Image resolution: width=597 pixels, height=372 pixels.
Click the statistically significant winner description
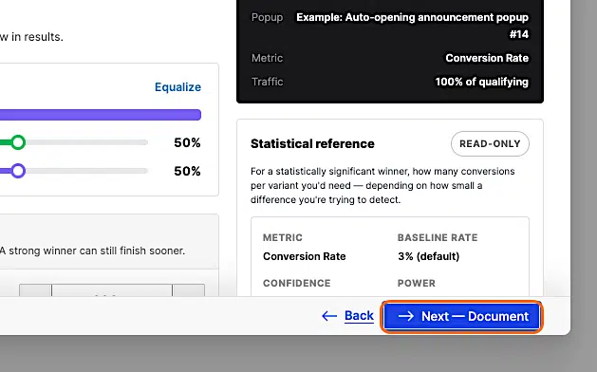point(382,185)
